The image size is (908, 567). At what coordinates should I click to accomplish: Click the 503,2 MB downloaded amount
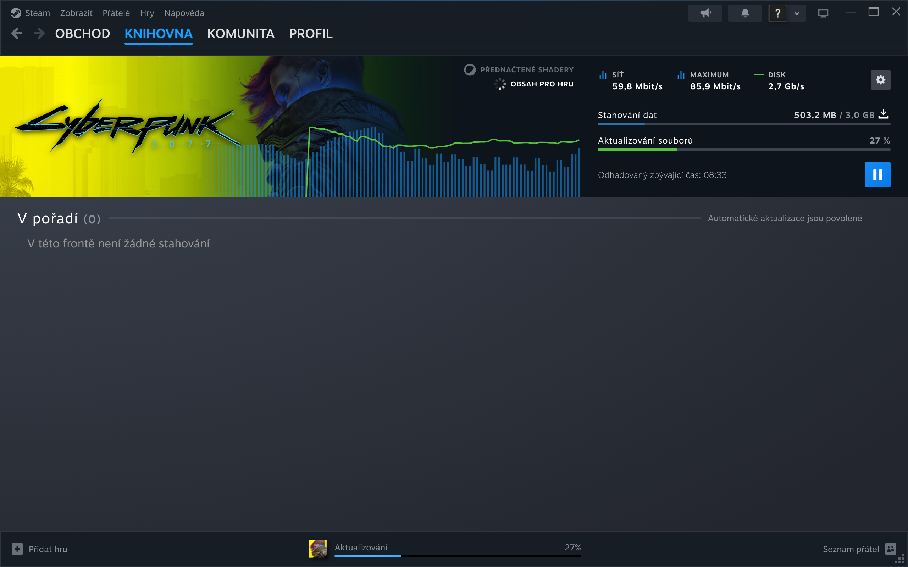coord(815,115)
